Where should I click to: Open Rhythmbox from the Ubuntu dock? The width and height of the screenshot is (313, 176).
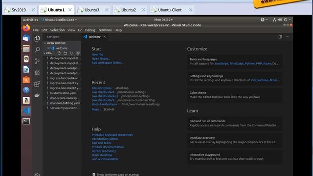pyautogui.click(x=26, y=59)
